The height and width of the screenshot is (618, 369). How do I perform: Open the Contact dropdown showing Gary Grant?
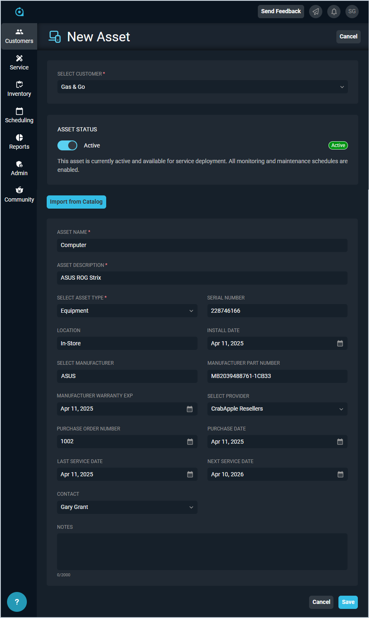pyautogui.click(x=127, y=507)
